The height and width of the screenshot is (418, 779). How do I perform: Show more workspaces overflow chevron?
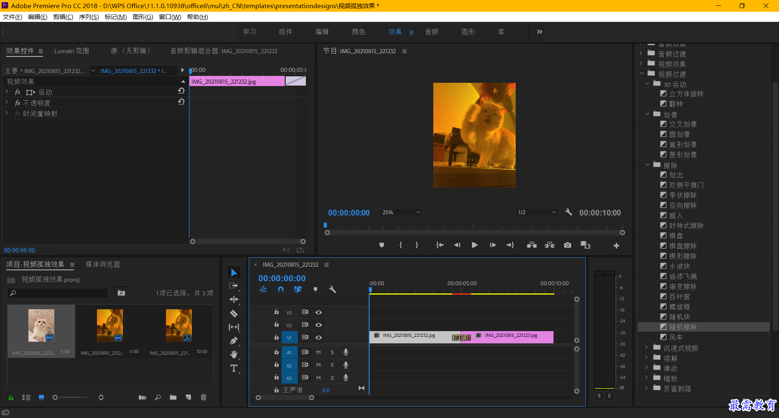pyautogui.click(x=539, y=32)
